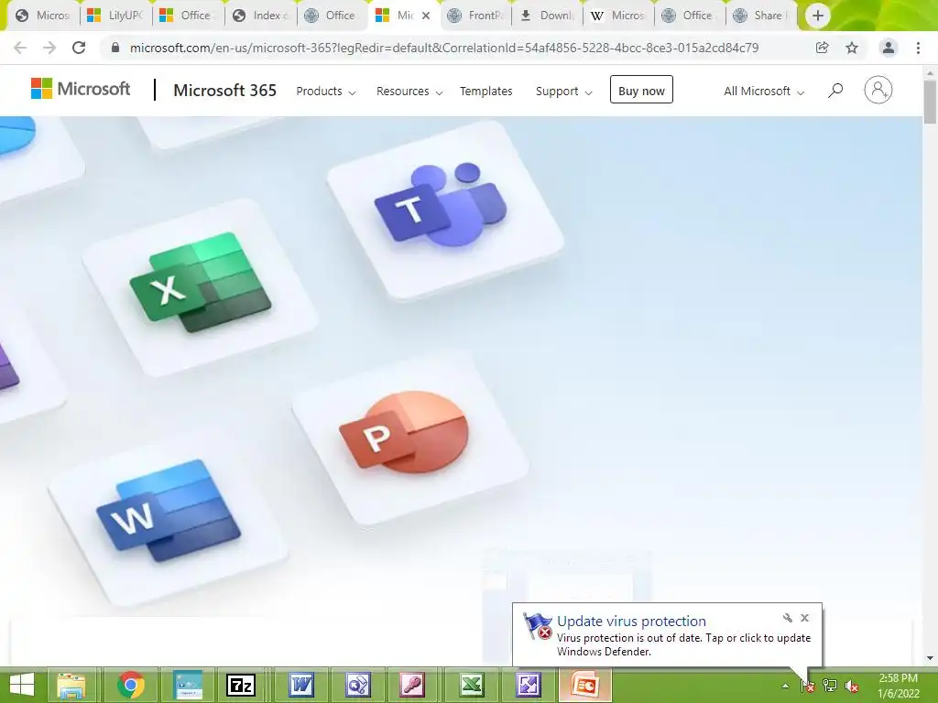This screenshot has height=703, width=938.
Task: Click the address bar URL field
Action: point(444,48)
